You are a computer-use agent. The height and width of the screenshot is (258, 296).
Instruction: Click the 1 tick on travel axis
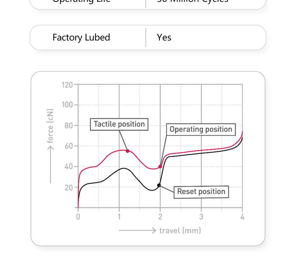point(119,217)
